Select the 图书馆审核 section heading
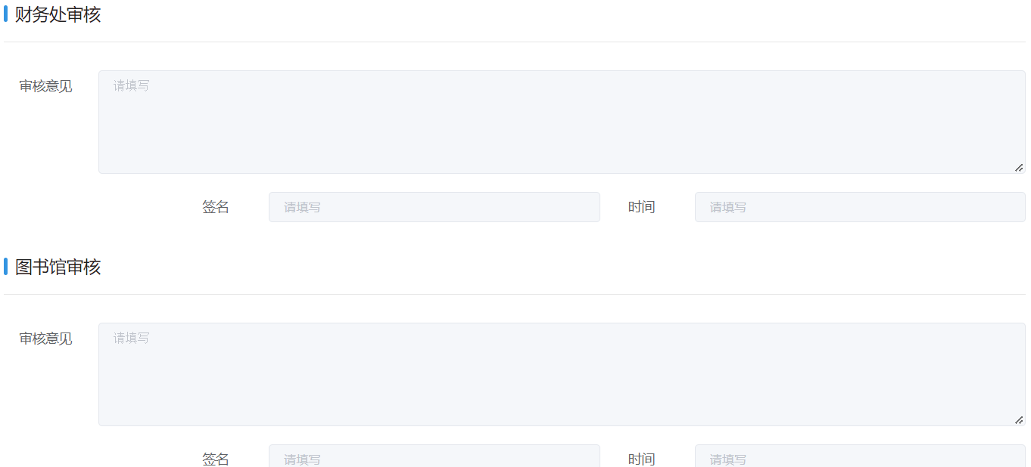This screenshot has height=467, width=1031. 58,267
